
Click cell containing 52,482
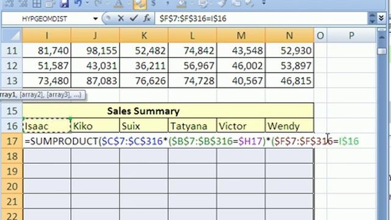[144, 51]
